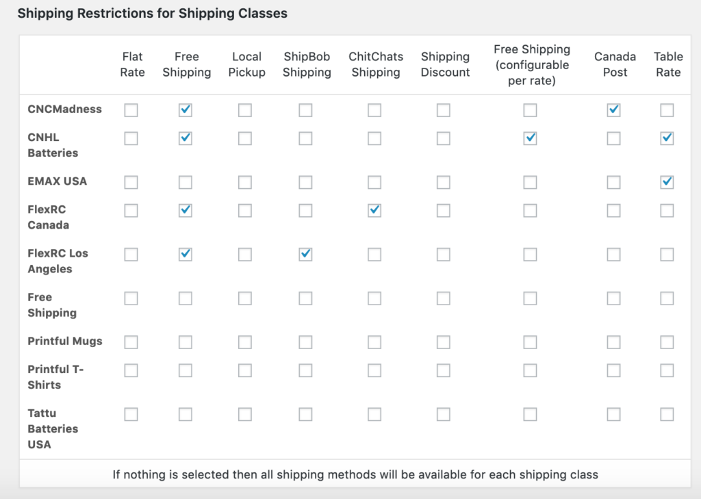Enable Table Rate for Printful Mugs
Image resolution: width=701 pixels, height=499 pixels.
tap(667, 342)
